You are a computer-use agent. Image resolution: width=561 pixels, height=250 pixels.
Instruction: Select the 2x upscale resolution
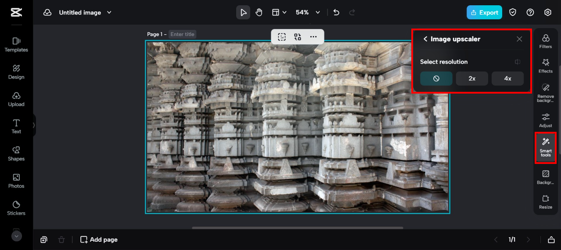pyautogui.click(x=472, y=79)
